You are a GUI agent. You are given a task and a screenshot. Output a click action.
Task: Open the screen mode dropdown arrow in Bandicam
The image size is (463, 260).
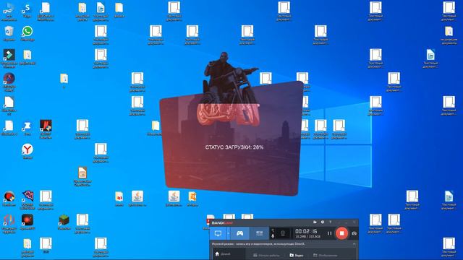[229, 233]
